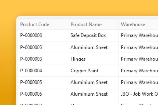Select product code P-0000004 cell

click(43, 71)
